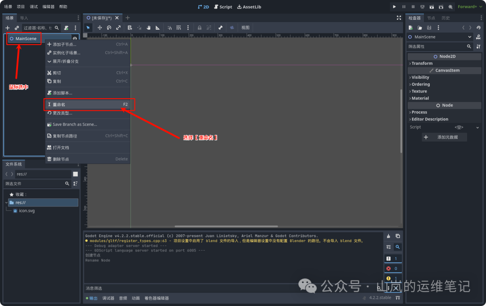486x306 pixels.
Task: Clear the output log with broom icon
Action: (x=388, y=236)
